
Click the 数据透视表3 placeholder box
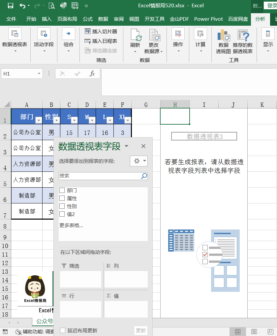click(x=204, y=136)
